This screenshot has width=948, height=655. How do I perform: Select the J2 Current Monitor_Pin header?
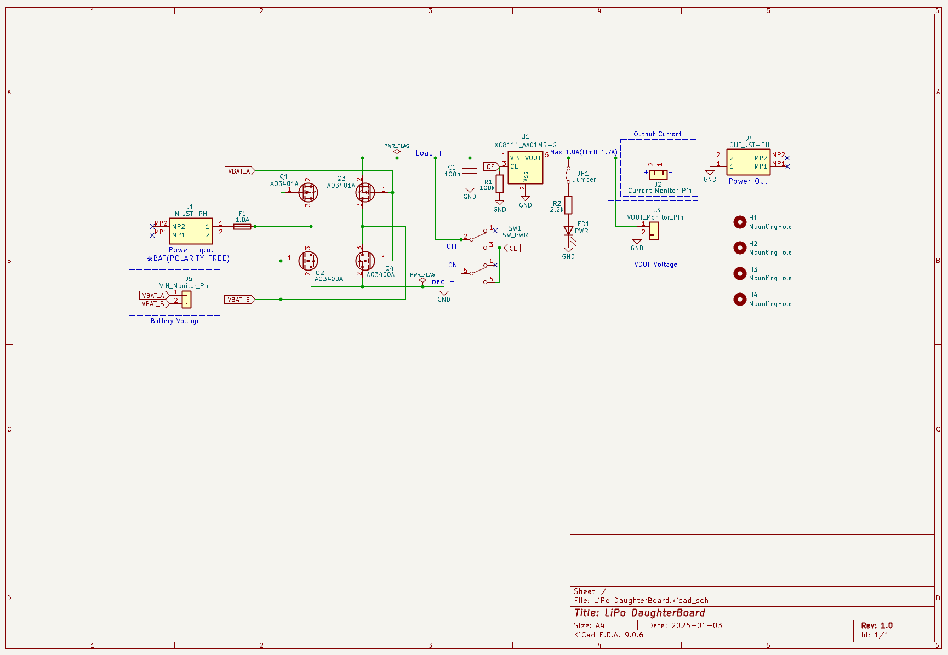tap(658, 174)
